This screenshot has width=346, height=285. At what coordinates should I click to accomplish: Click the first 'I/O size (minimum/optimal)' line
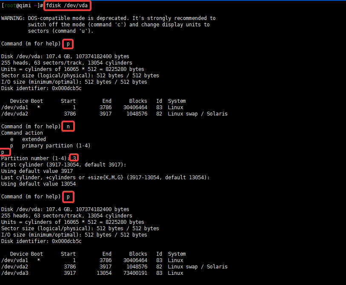(74, 82)
